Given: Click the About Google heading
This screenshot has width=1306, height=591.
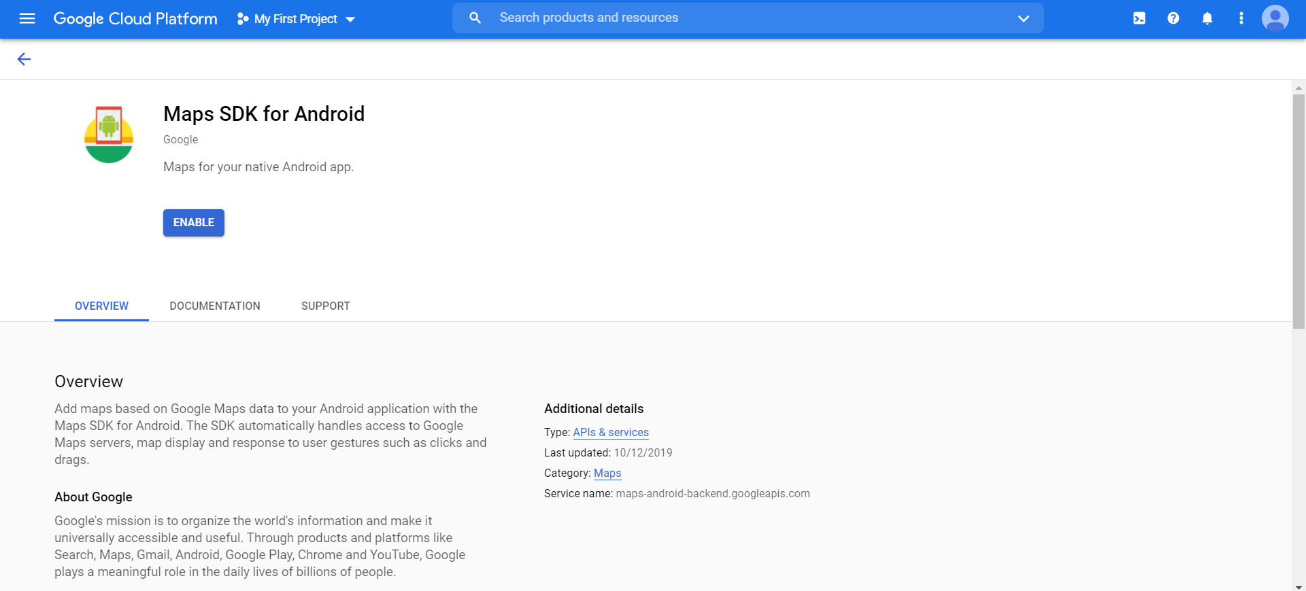Looking at the screenshot, I should 93,497.
